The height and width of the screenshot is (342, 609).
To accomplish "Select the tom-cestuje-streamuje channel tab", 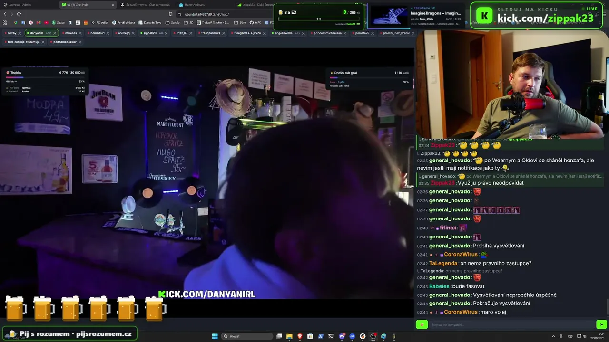I will 24,42.
